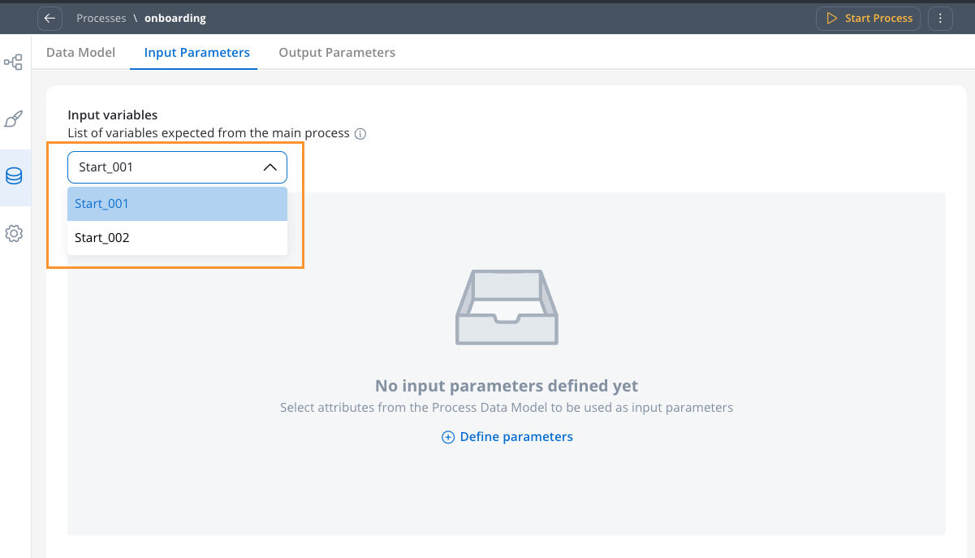Click the Define parameters link
Image resolution: width=975 pixels, height=558 pixels.
pos(507,437)
